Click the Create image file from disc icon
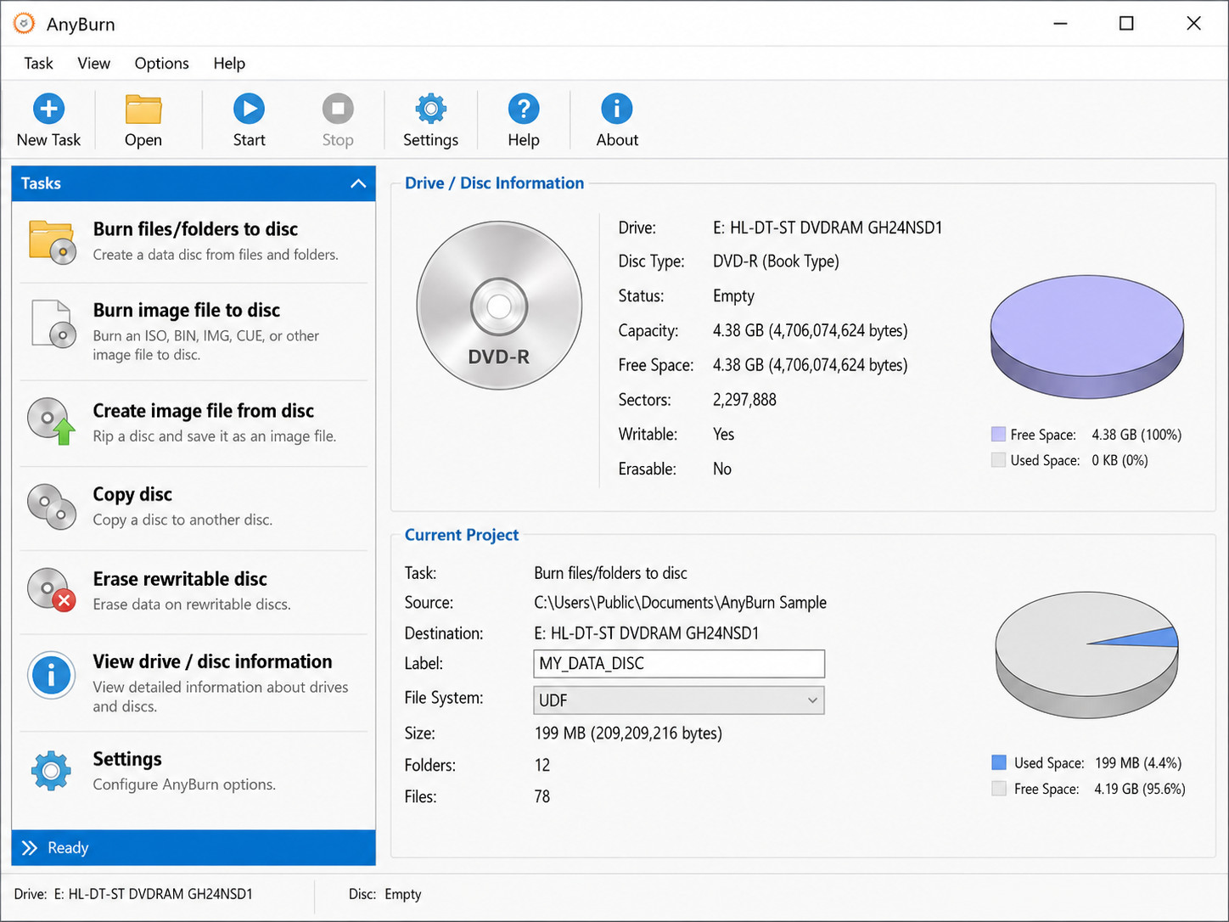Screen dimensions: 1229x922 coord(52,421)
